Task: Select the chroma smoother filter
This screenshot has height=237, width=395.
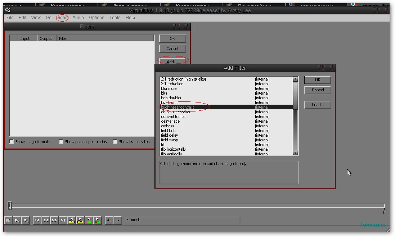Action: [226, 112]
